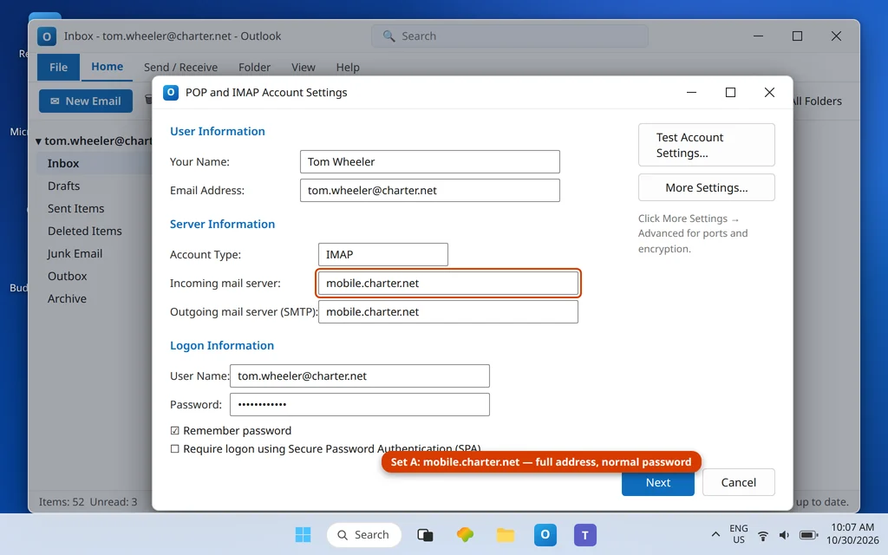Image resolution: width=888 pixels, height=555 pixels.
Task: Click the ENG US language indicator
Action: click(x=739, y=534)
